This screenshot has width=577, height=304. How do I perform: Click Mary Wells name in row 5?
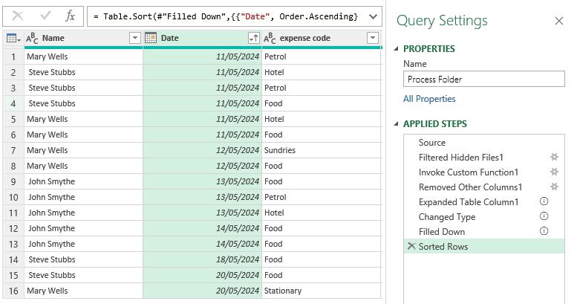click(47, 119)
